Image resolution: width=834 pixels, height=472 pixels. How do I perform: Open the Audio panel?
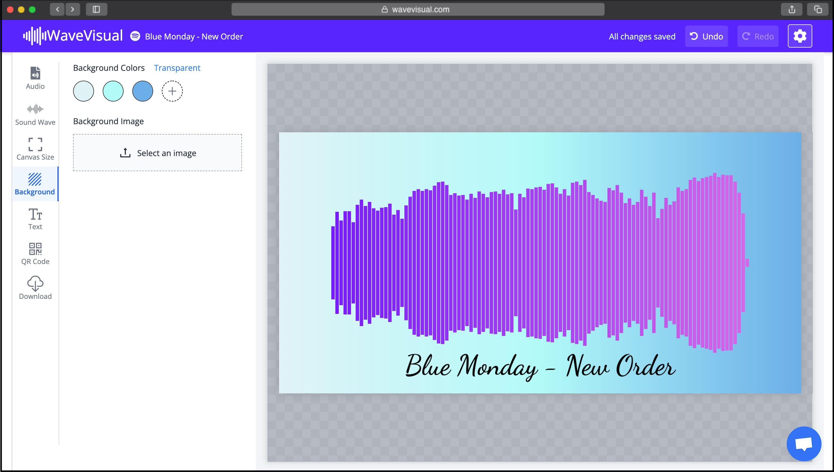(x=35, y=78)
